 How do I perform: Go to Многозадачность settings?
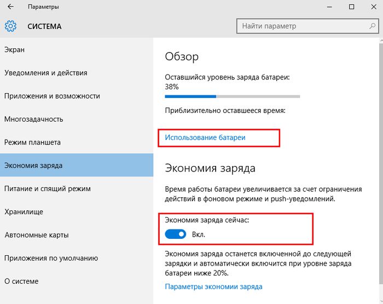(x=34, y=119)
